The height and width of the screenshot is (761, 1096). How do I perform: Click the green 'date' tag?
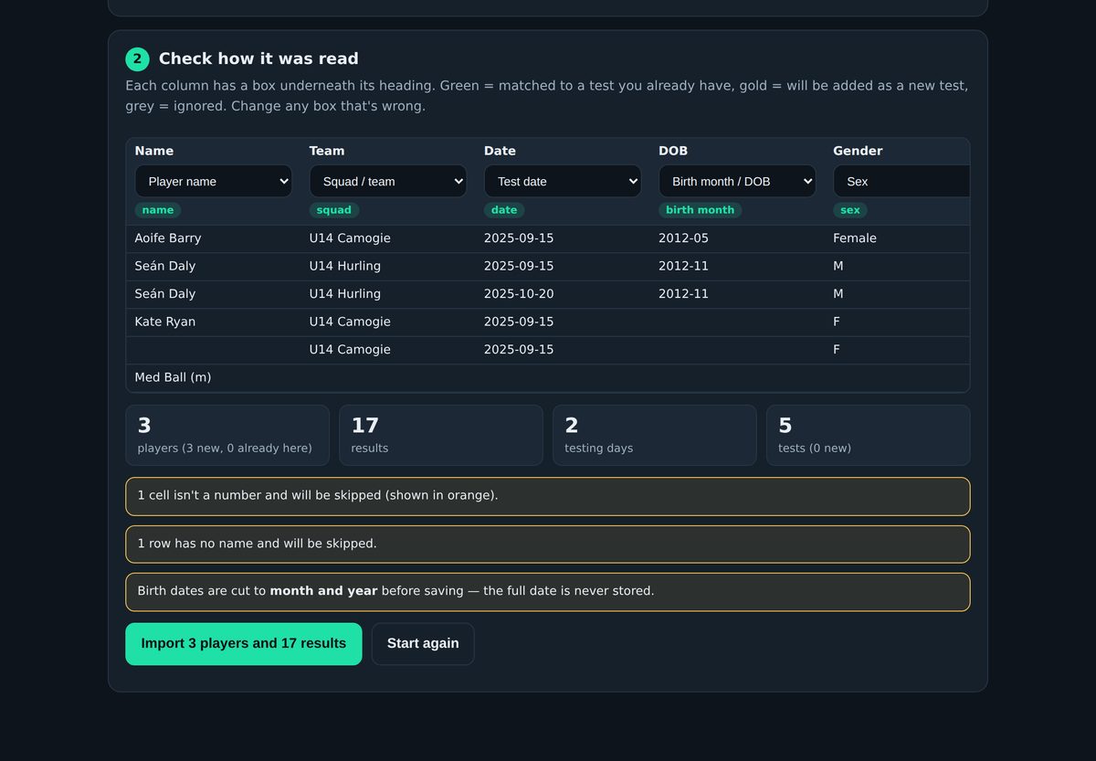point(504,210)
